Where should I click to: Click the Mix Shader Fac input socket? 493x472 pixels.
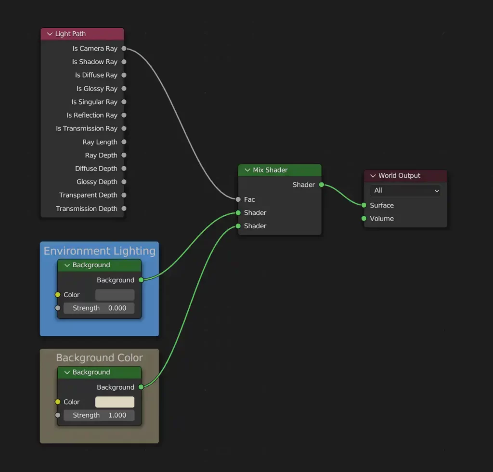238,199
